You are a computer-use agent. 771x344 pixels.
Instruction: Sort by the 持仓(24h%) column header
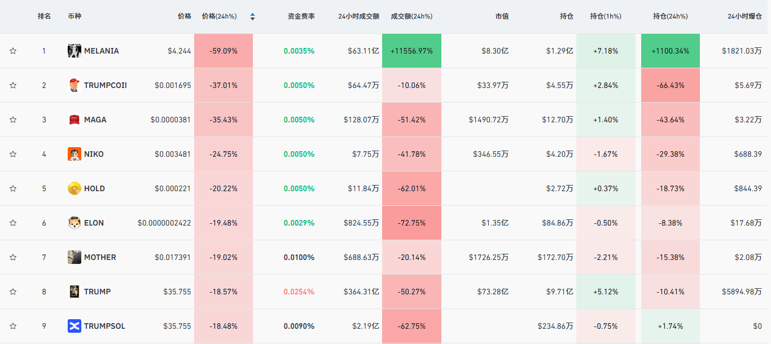tap(670, 16)
